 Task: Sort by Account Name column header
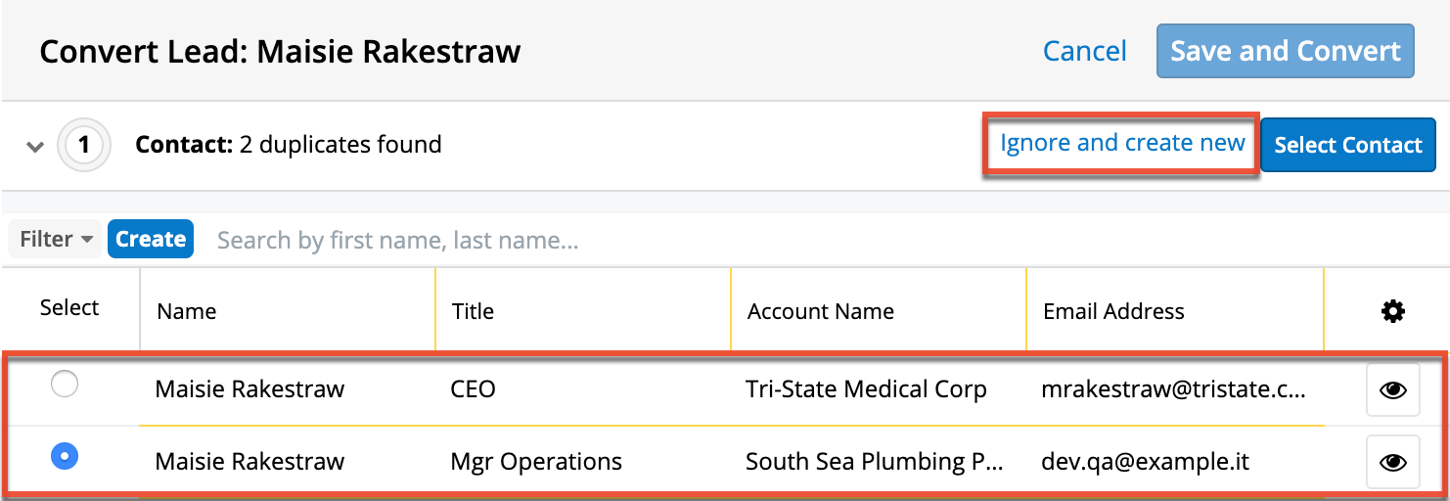(820, 312)
